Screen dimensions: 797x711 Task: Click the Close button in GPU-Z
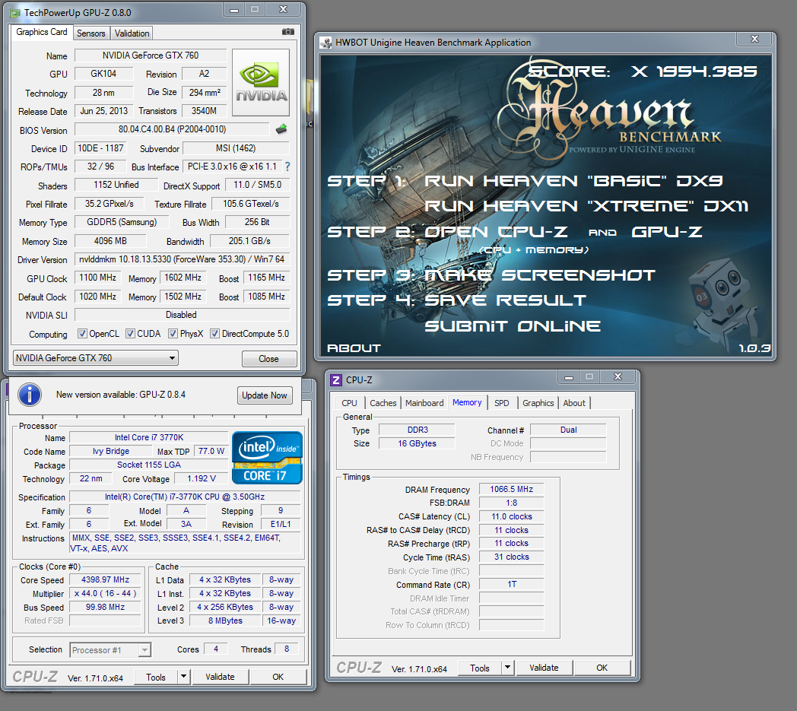point(269,358)
